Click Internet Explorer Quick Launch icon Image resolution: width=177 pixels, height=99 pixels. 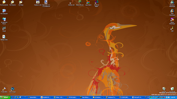[x=15, y=97]
